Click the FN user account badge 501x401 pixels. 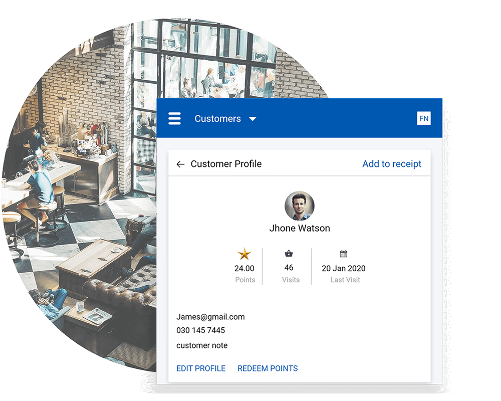424,118
